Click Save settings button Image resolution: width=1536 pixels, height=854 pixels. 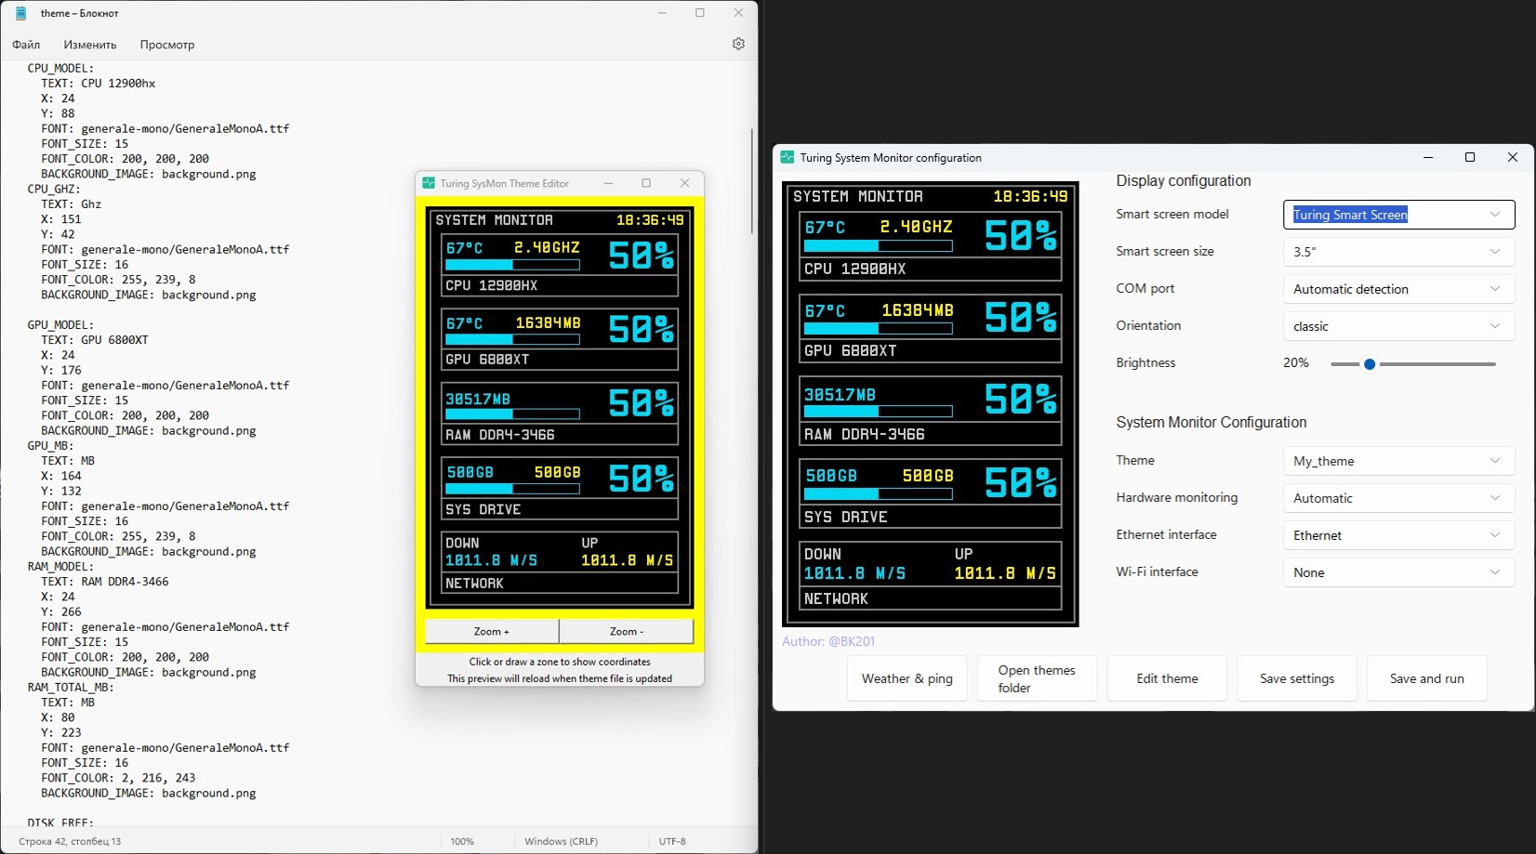tap(1297, 678)
